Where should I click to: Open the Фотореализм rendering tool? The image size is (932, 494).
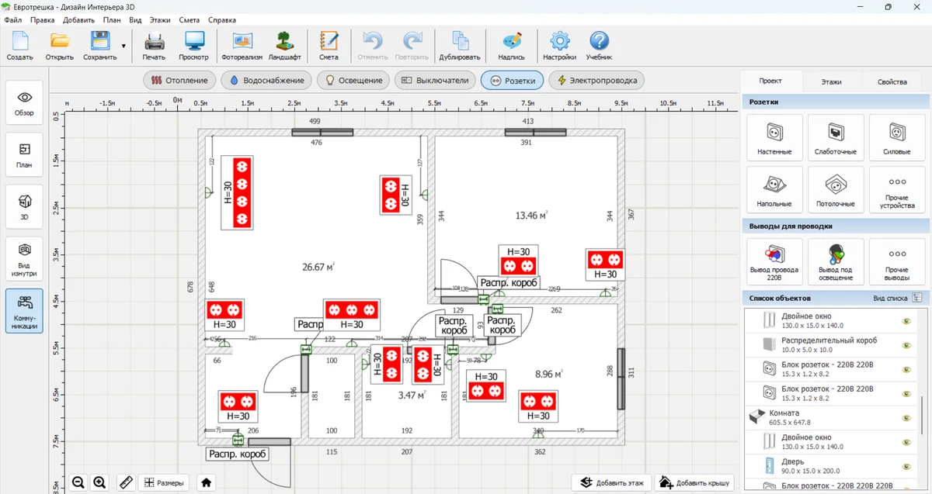[242, 46]
